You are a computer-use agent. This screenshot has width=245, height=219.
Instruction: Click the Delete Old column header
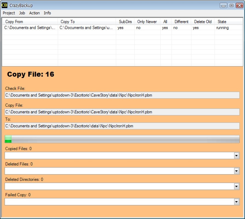(203, 22)
